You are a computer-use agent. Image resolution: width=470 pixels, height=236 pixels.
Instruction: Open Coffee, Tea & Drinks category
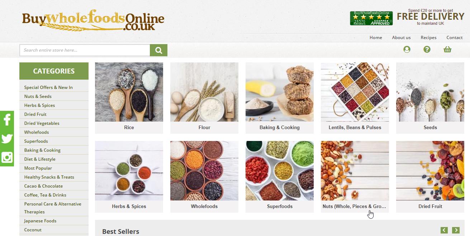click(x=45, y=195)
